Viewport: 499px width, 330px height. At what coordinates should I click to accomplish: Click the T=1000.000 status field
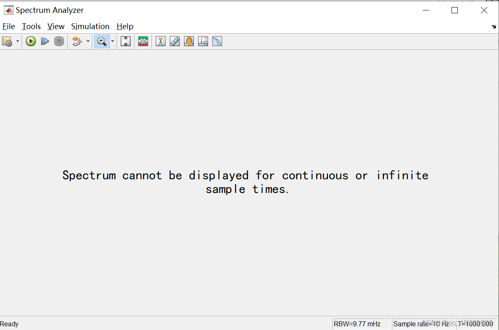(477, 324)
